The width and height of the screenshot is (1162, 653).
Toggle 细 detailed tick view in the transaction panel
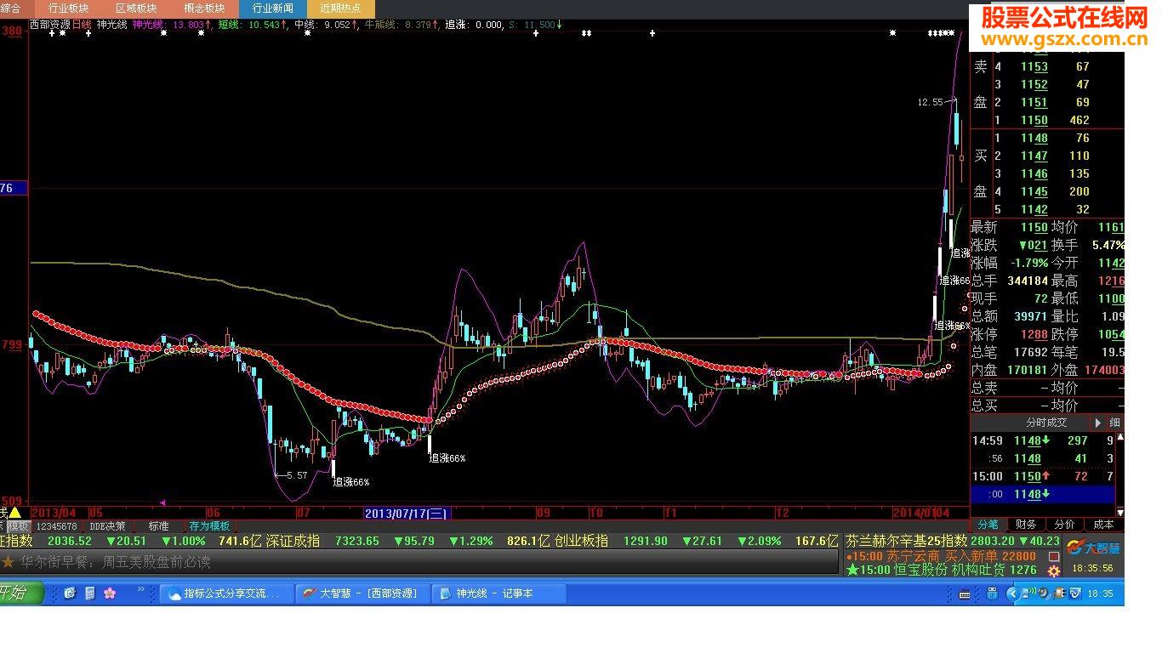click(x=1114, y=423)
